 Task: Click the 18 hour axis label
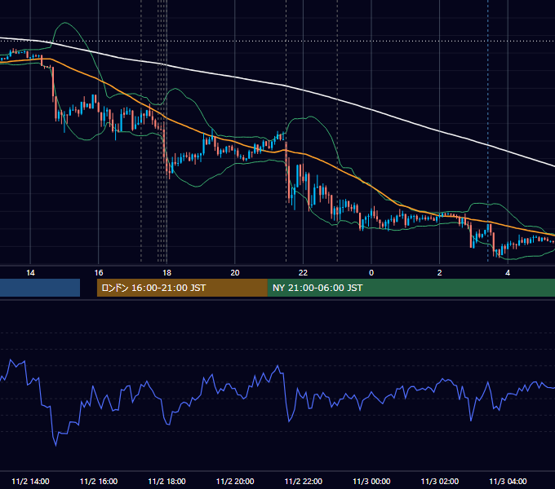point(166,273)
